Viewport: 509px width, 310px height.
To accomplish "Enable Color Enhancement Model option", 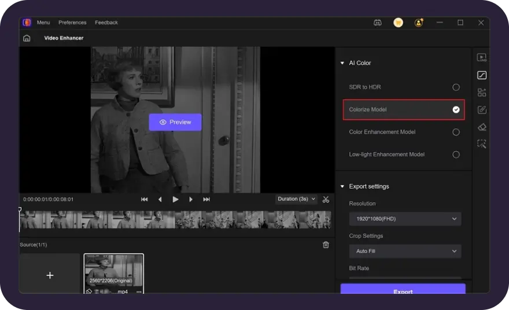I will click(x=456, y=132).
